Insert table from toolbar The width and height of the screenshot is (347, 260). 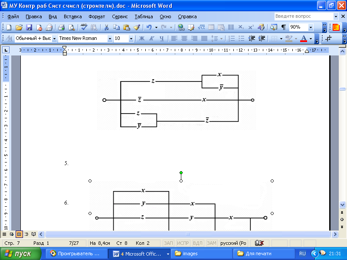[211, 27]
